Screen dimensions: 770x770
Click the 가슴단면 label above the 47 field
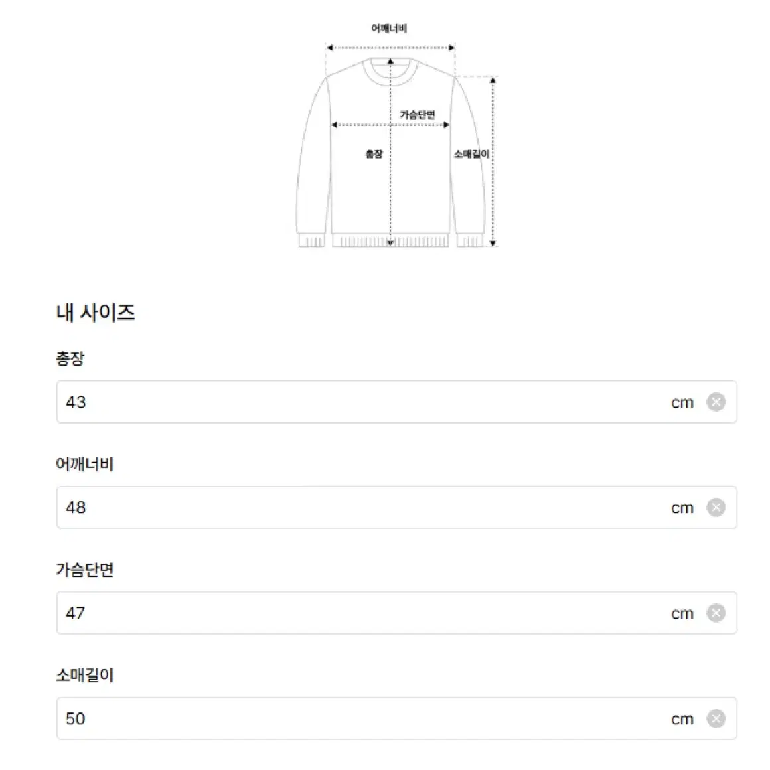coord(84,570)
